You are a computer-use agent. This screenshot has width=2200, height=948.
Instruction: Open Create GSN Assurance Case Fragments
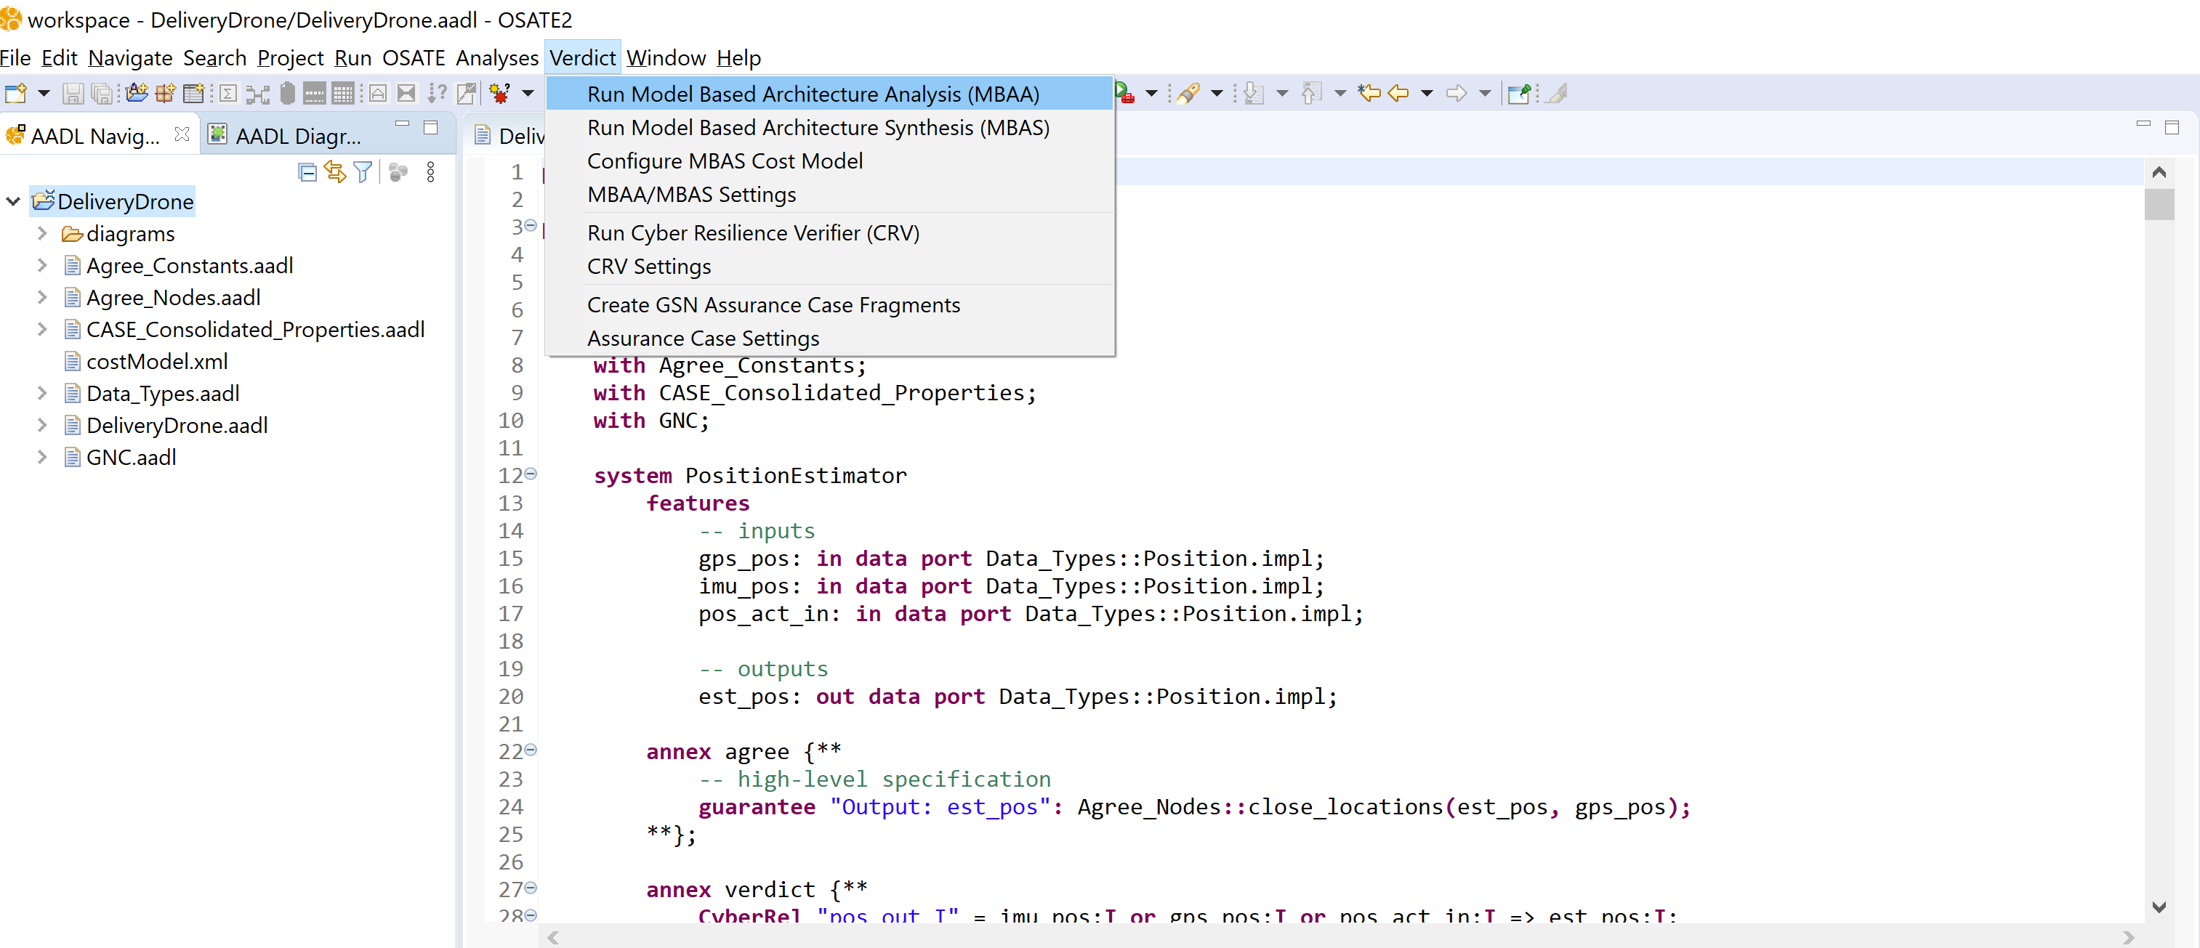(773, 303)
